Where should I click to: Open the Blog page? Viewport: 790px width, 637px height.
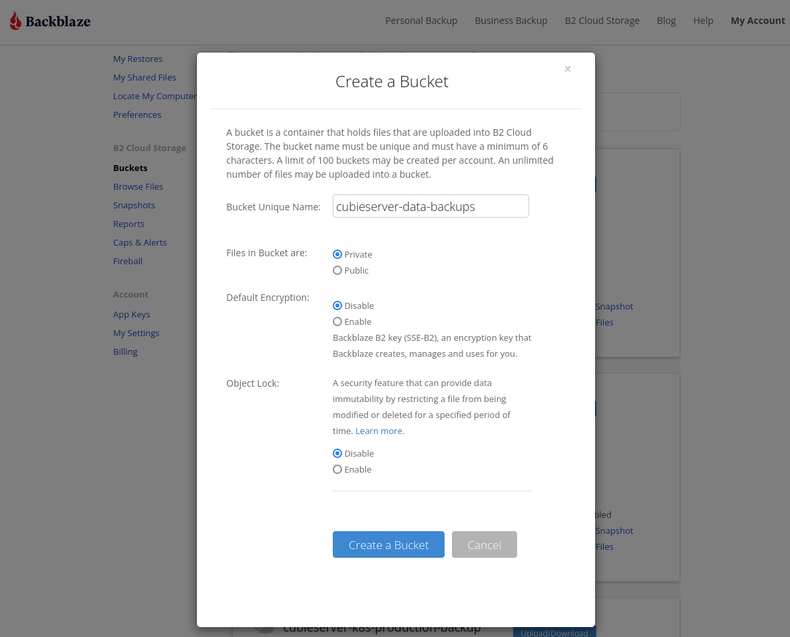tap(666, 21)
